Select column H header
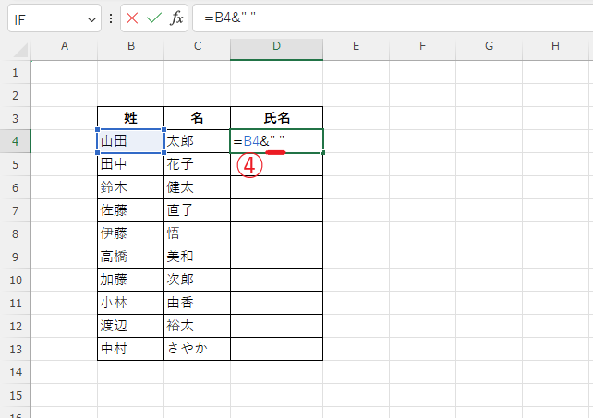The image size is (593, 418). (x=554, y=46)
